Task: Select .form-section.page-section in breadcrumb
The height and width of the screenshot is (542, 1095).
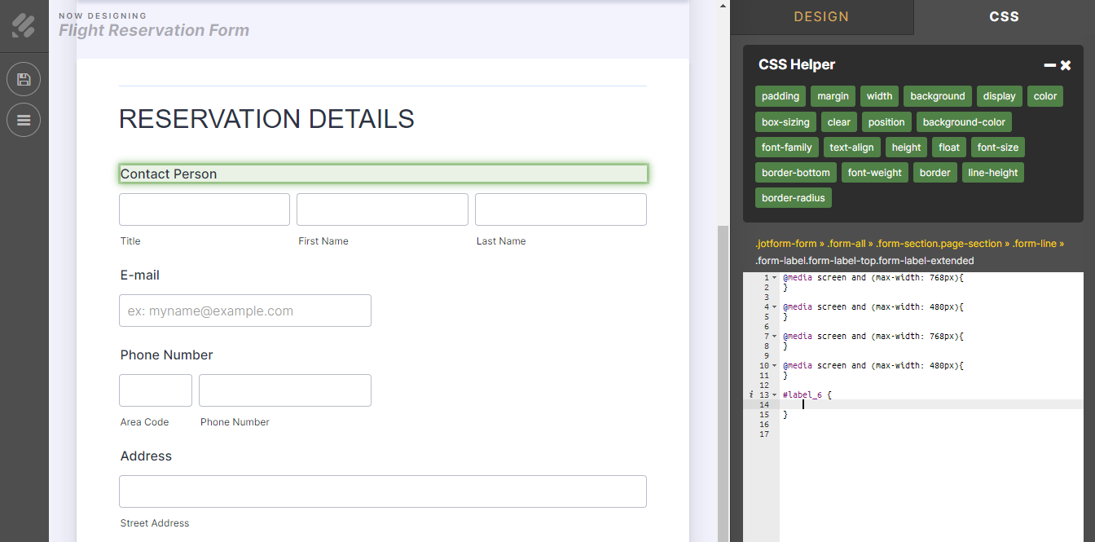Action: click(939, 244)
